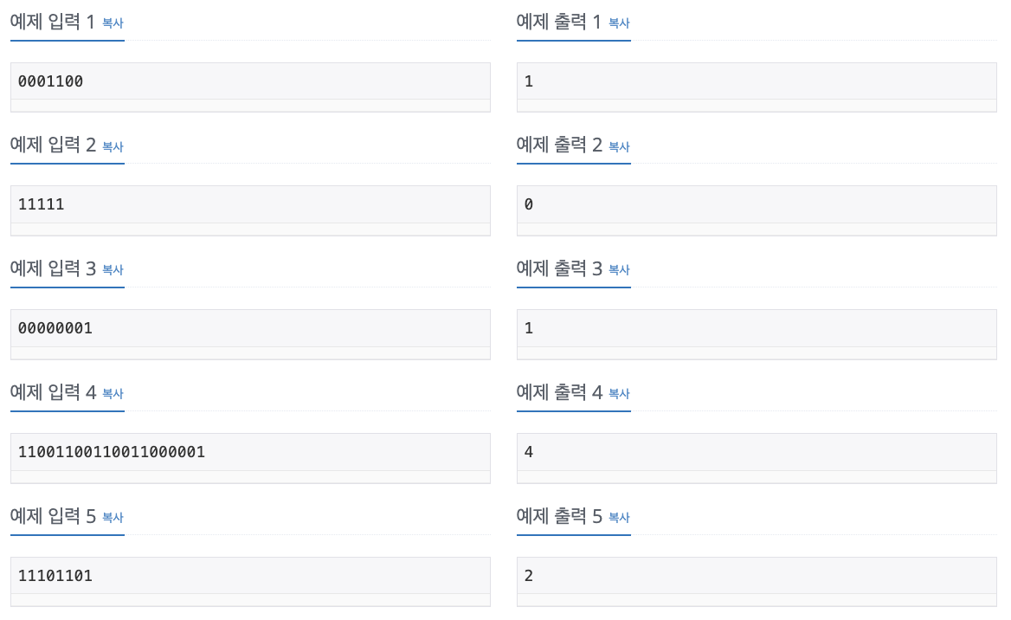Copy 예제 입력 4 via its 복사 link
Image resolution: width=1011 pixels, height=620 pixels.
tap(113, 394)
